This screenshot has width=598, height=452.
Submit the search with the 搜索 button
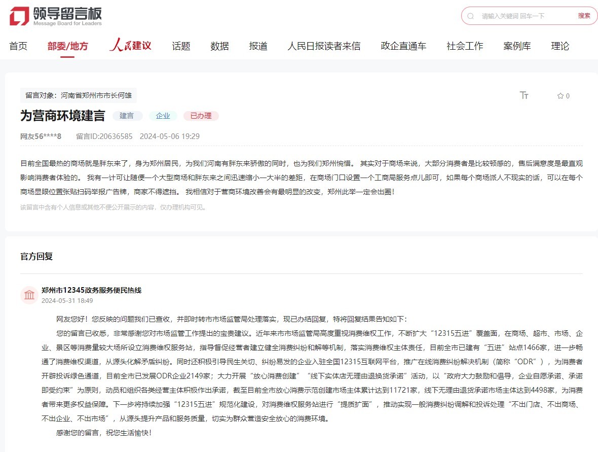pyautogui.click(x=584, y=16)
